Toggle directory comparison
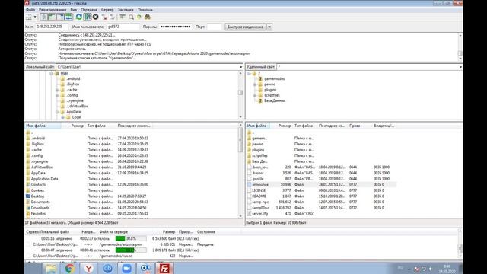 pos(131,17)
